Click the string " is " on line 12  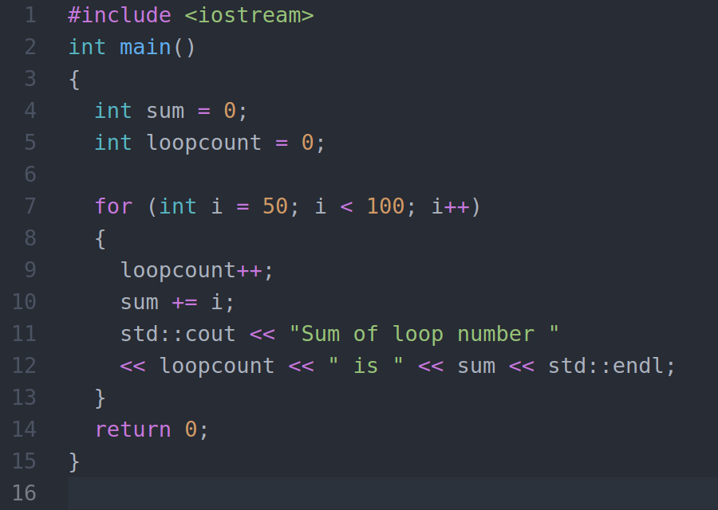click(367, 365)
